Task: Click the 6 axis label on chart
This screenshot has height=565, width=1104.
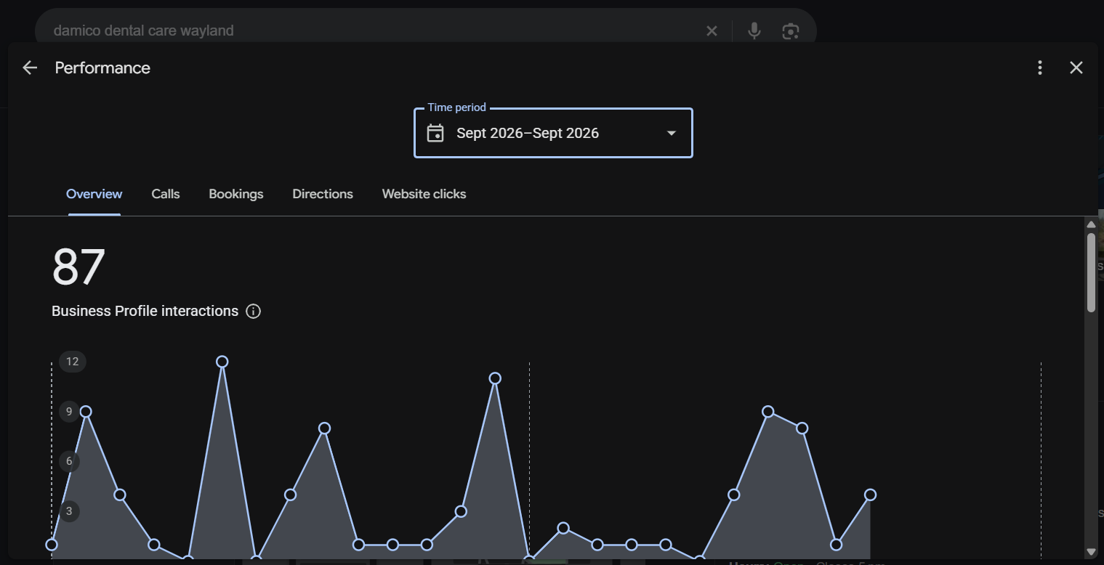Action: pos(70,461)
